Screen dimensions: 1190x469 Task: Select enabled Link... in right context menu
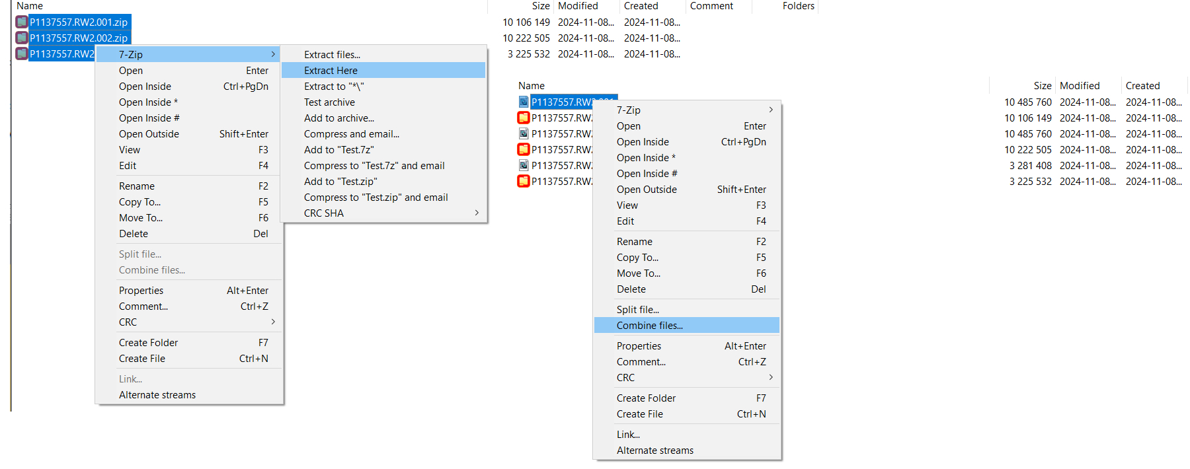(x=687, y=434)
